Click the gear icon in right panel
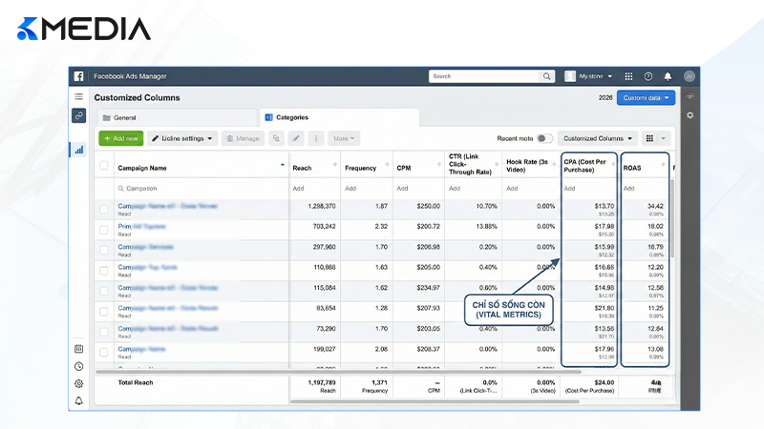Image resolution: width=764 pixels, height=429 pixels. pos(690,115)
